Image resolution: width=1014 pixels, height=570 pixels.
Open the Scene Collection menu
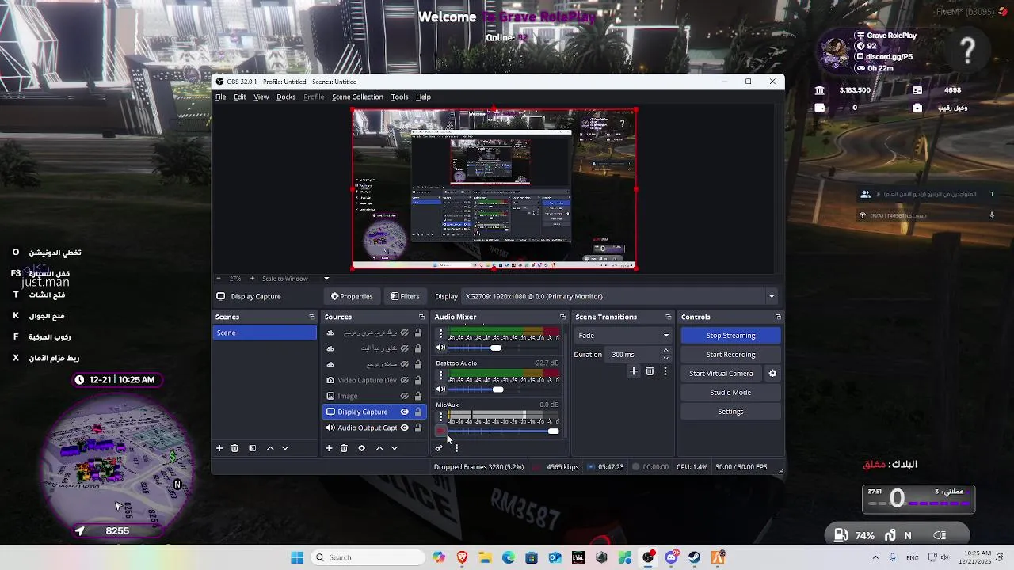pyautogui.click(x=357, y=97)
